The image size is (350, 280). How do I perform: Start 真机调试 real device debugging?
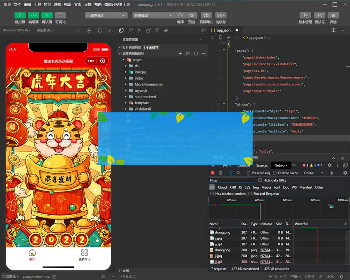(x=206, y=15)
